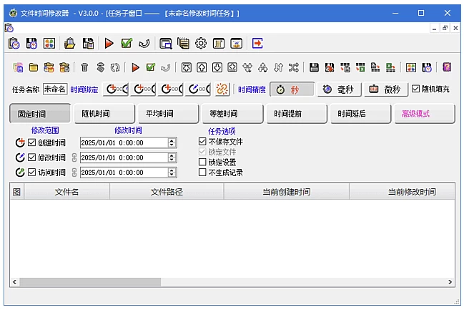464x310 pixels.
Task: Select the 高级模式 tab
Action: pyautogui.click(x=424, y=114)
